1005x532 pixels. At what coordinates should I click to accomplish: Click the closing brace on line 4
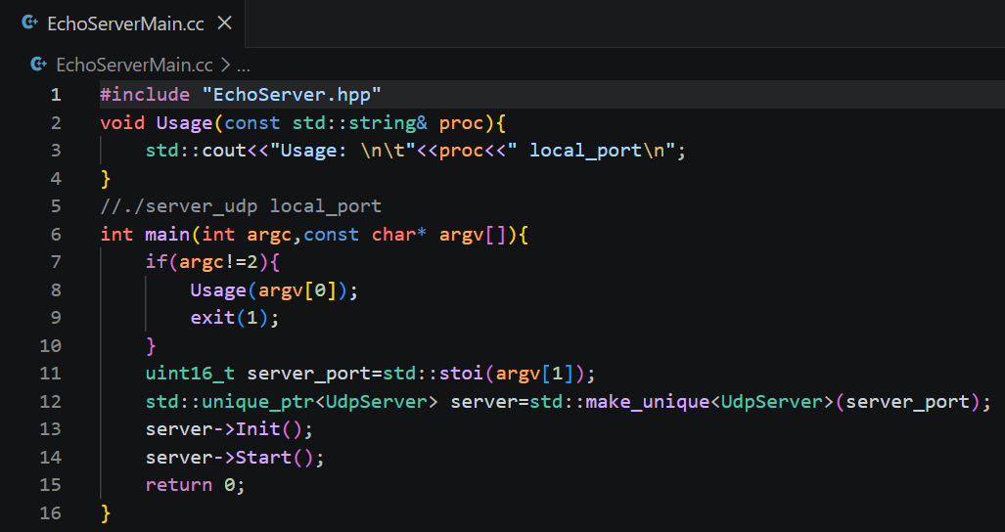click(x=106, y=179)
